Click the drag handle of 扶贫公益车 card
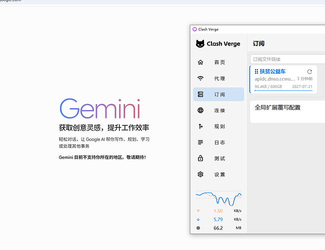The height and width of the screenshot is (250, 325). [256, 71]
